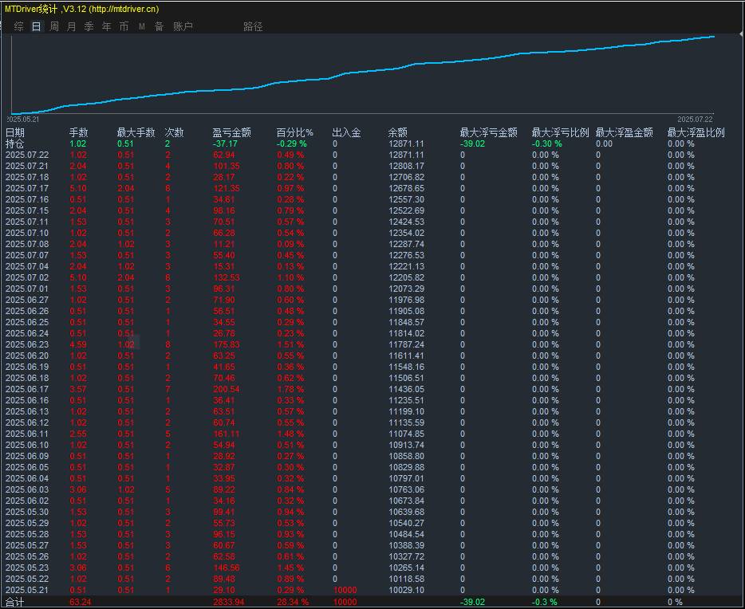Image resolution: width=745 pixels, height=609 pixels.
Task: Click total profit 2833.94
Action: click(229, 602)
